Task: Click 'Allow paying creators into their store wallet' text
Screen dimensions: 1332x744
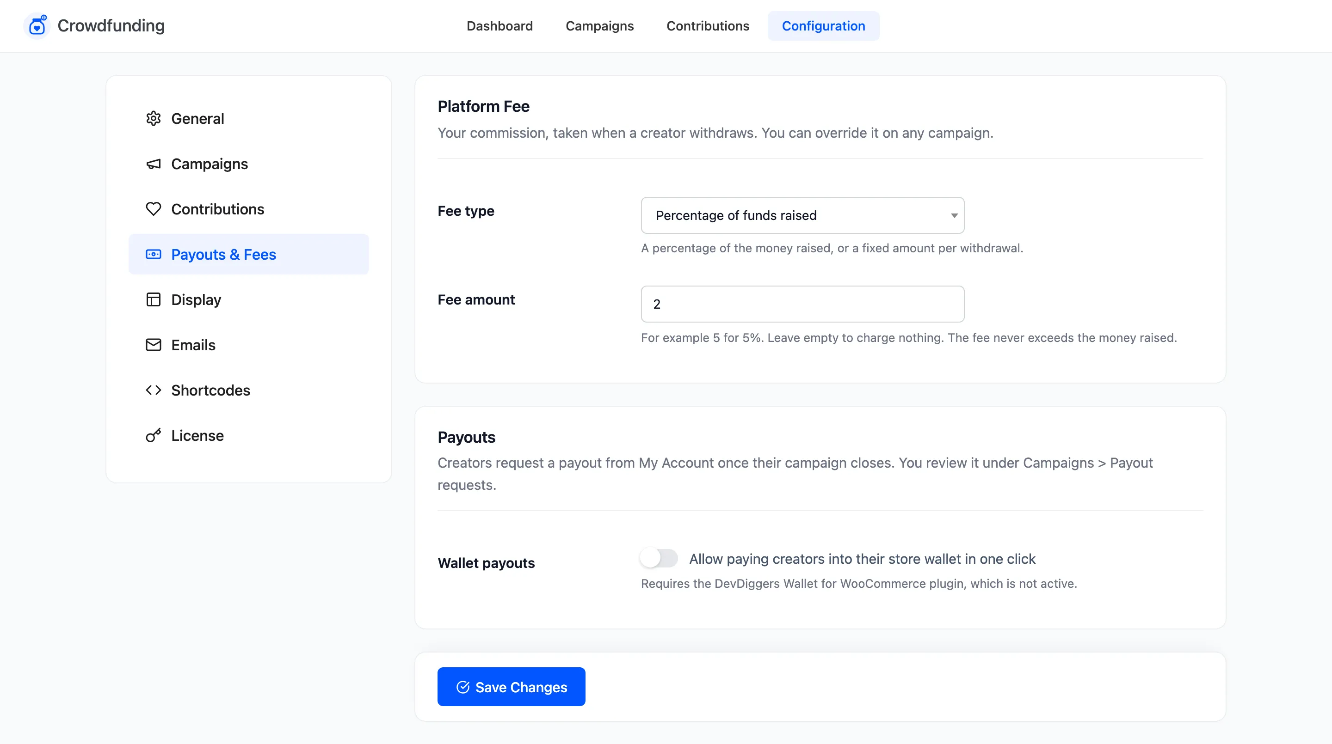Action: tap(862, 559)
